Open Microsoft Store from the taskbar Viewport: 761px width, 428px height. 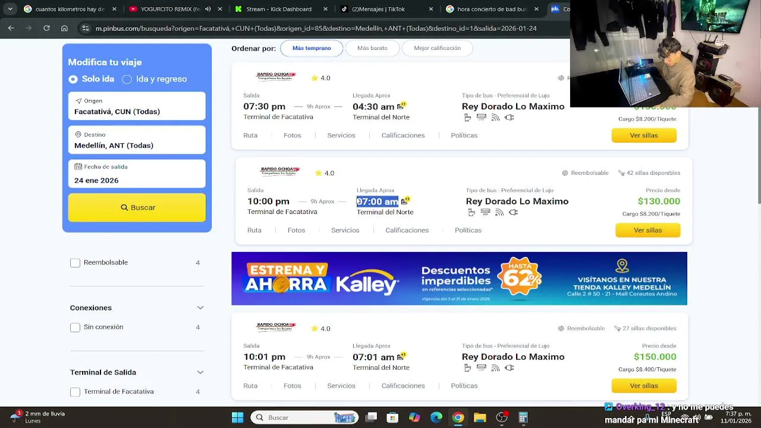click(x=392, y=417)
